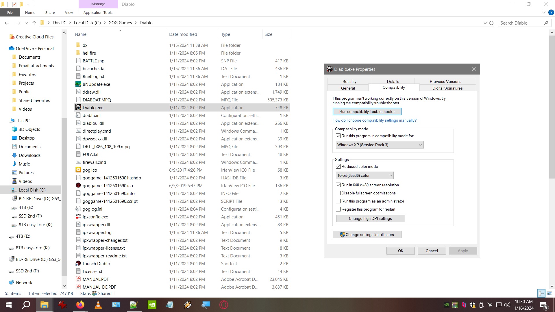Click the goggame-1412601690.ico red icon

[78, 185]
